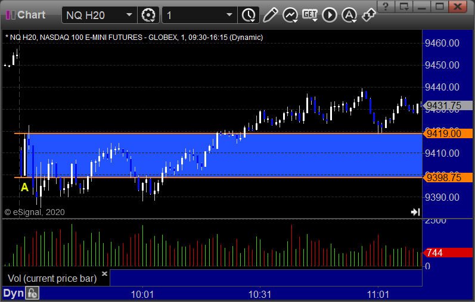
Task: Click the 10:01 time axis label
Action: tap(142, 294)
